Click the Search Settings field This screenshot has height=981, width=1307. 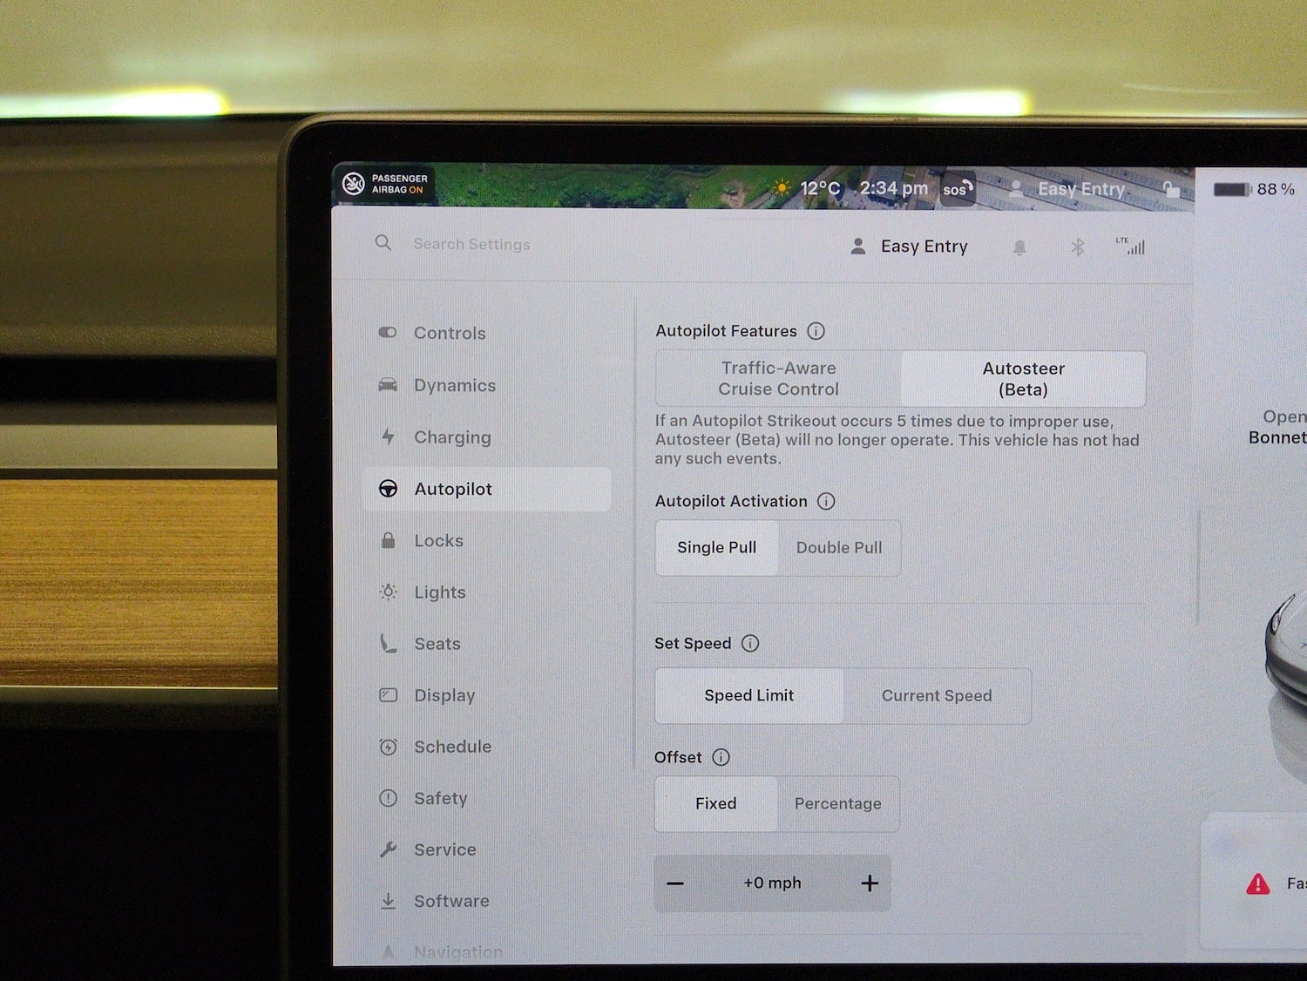click(x=472, y=244)
